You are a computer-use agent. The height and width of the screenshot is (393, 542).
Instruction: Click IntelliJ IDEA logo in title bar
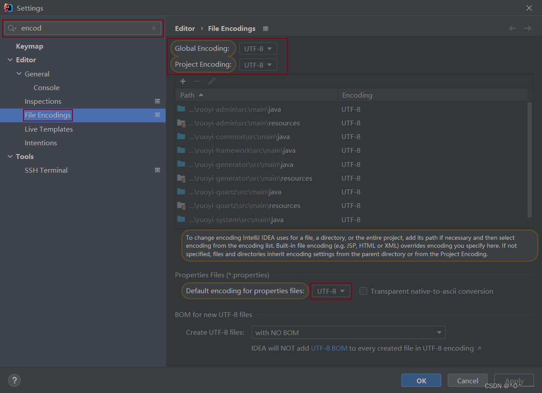[x=8, y=8]
